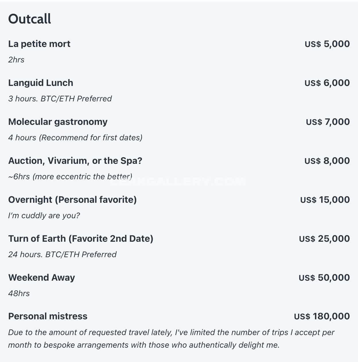Click the US$ 25,000 price
The height and width of the screenshot is (362, 358).
[324, 239]
